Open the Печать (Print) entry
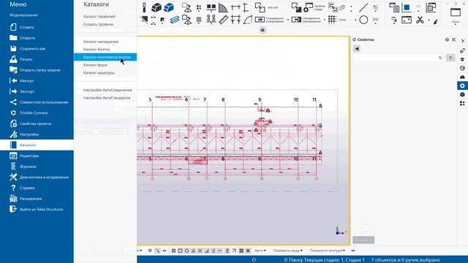The width and height of the screenshot is (468, 263). (37, 59)
